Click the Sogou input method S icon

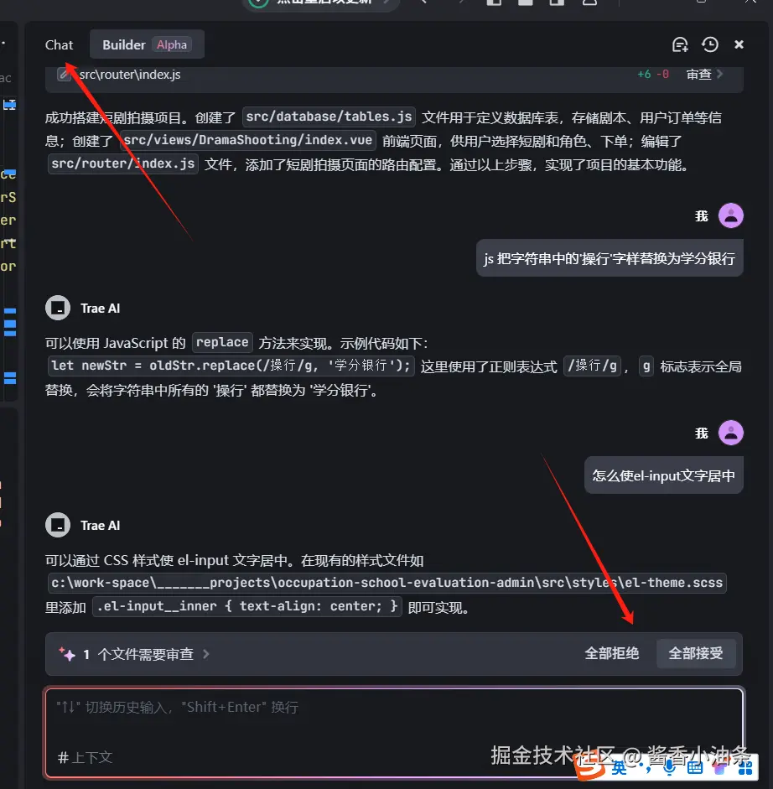click(590, 767)
